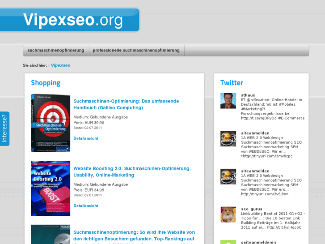Click avatar of first siteanmelden tweet ending 3mv8cpc

coord(228,138)
